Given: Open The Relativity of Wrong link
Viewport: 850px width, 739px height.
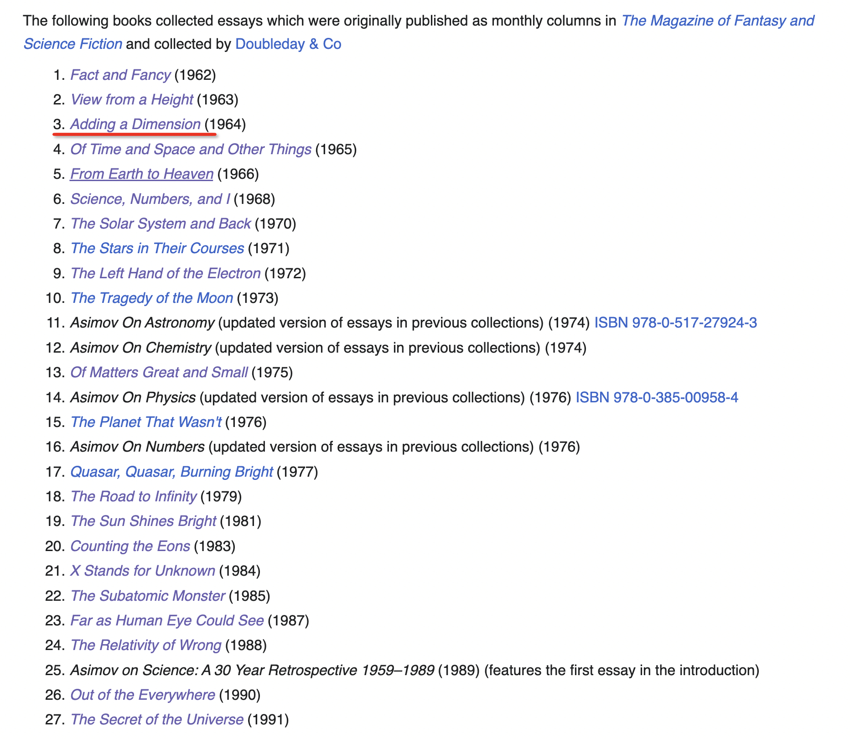Looking at the screenshot, I should [x=146, y=645].
